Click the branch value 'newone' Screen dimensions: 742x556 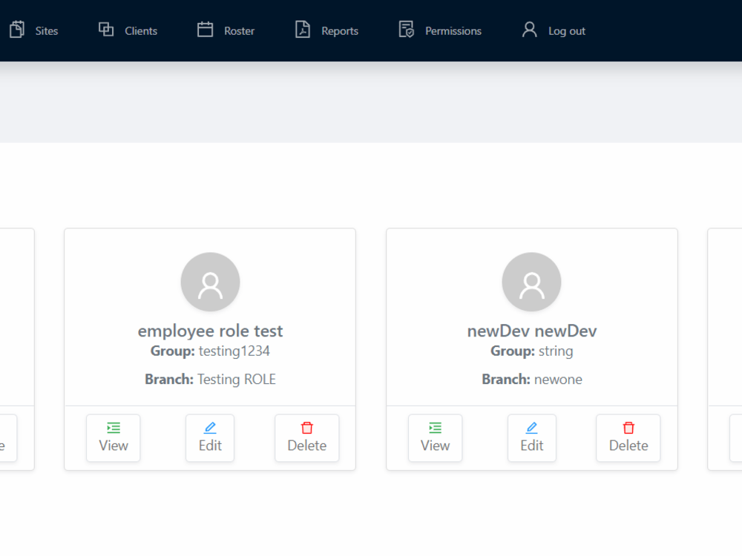[x=558, y=379]
